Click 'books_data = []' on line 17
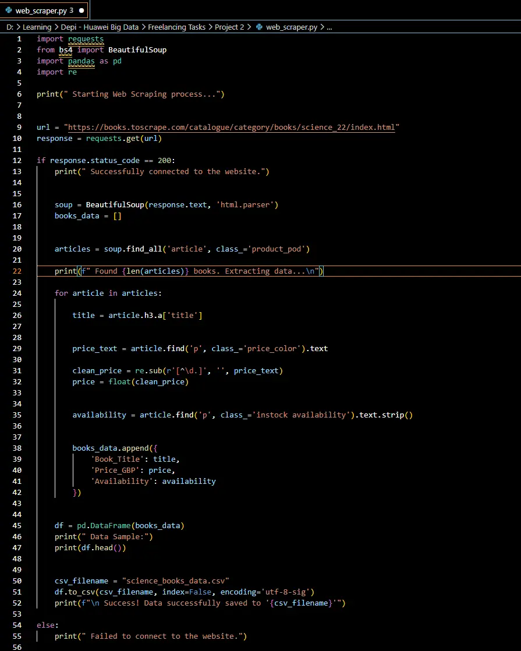 (x=88, y=216)
